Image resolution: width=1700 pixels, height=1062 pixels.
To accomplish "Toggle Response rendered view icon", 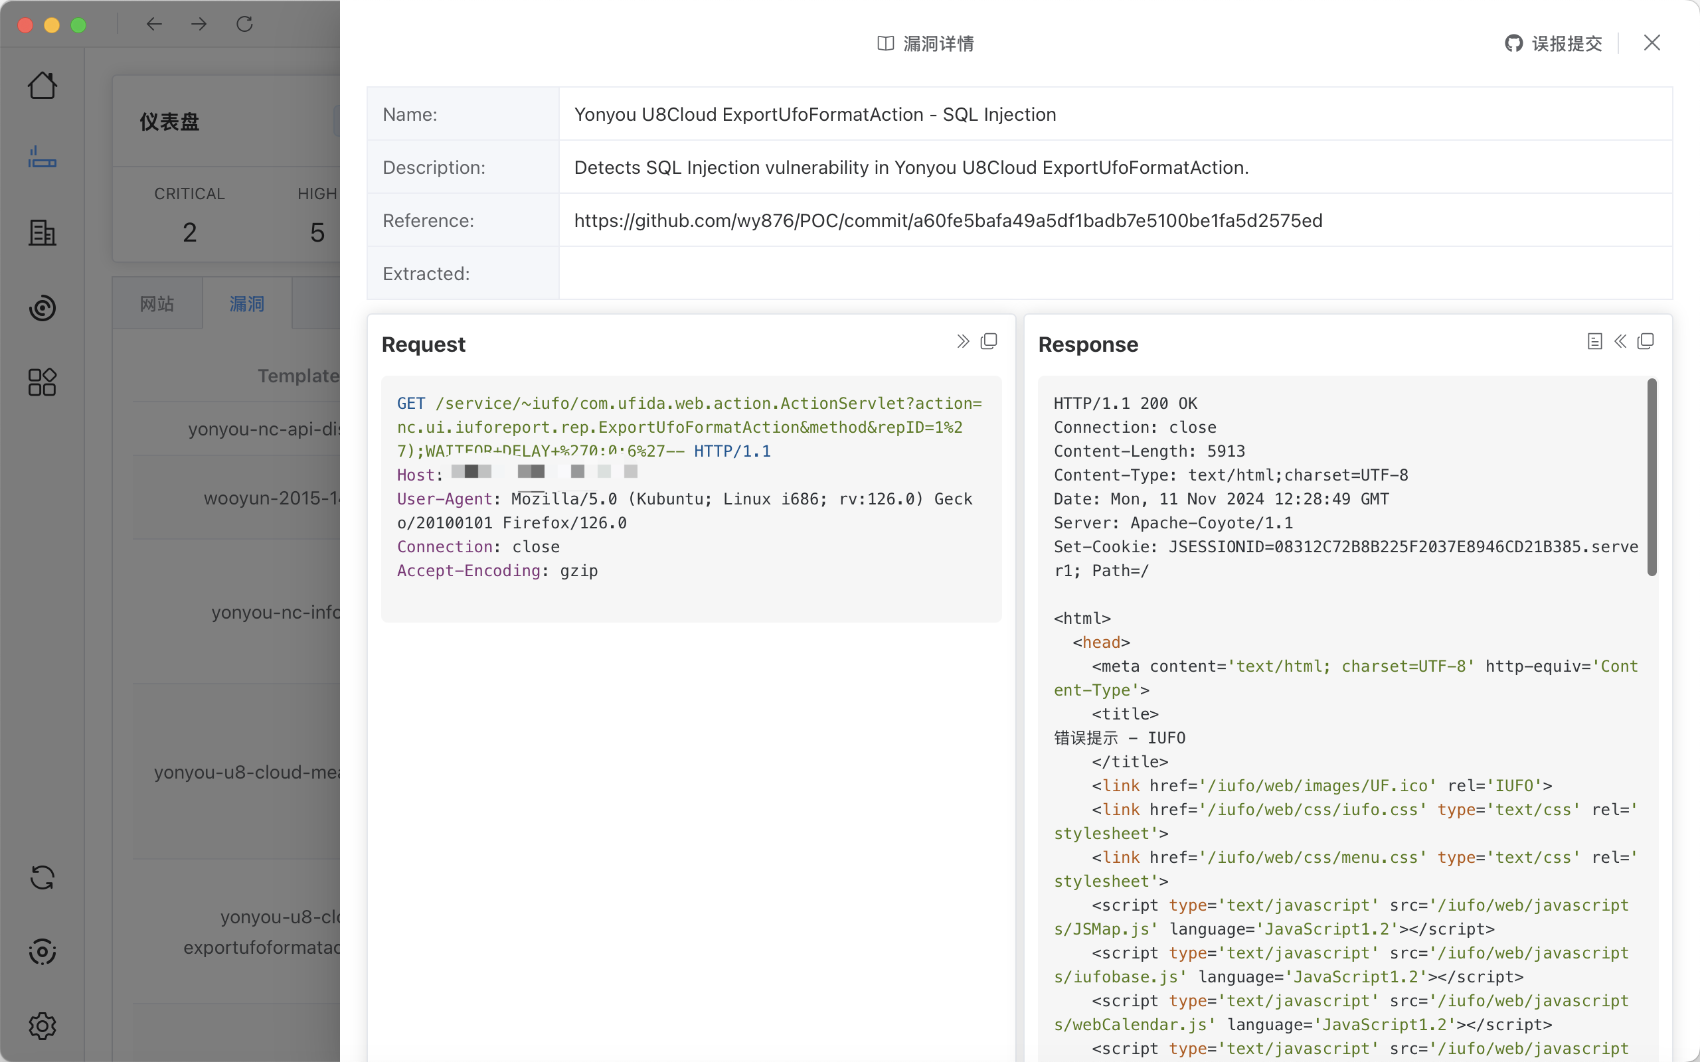I will [x=1594, y=341].
